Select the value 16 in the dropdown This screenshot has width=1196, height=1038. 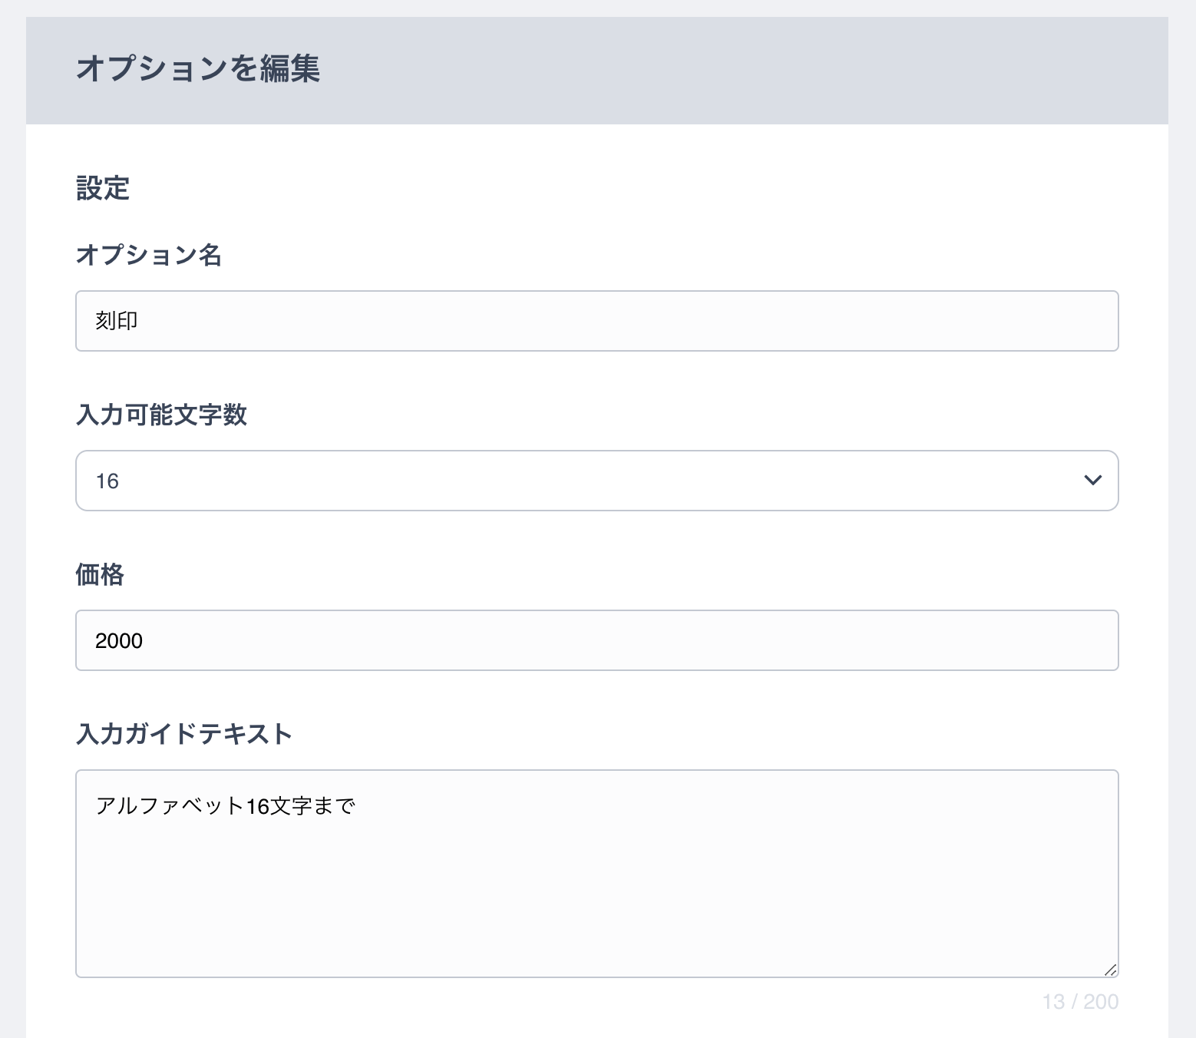point(107,481)
